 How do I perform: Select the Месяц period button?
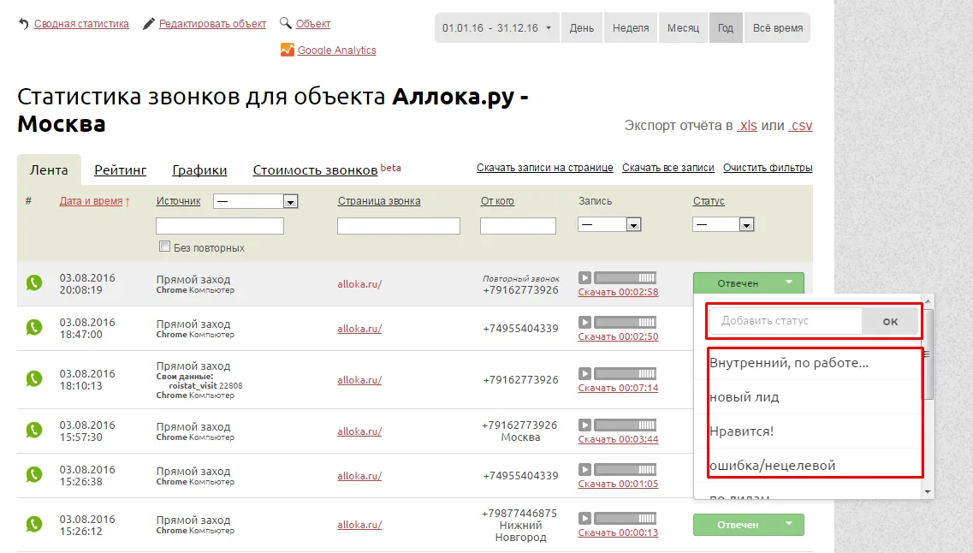click(x=683, y=28)
